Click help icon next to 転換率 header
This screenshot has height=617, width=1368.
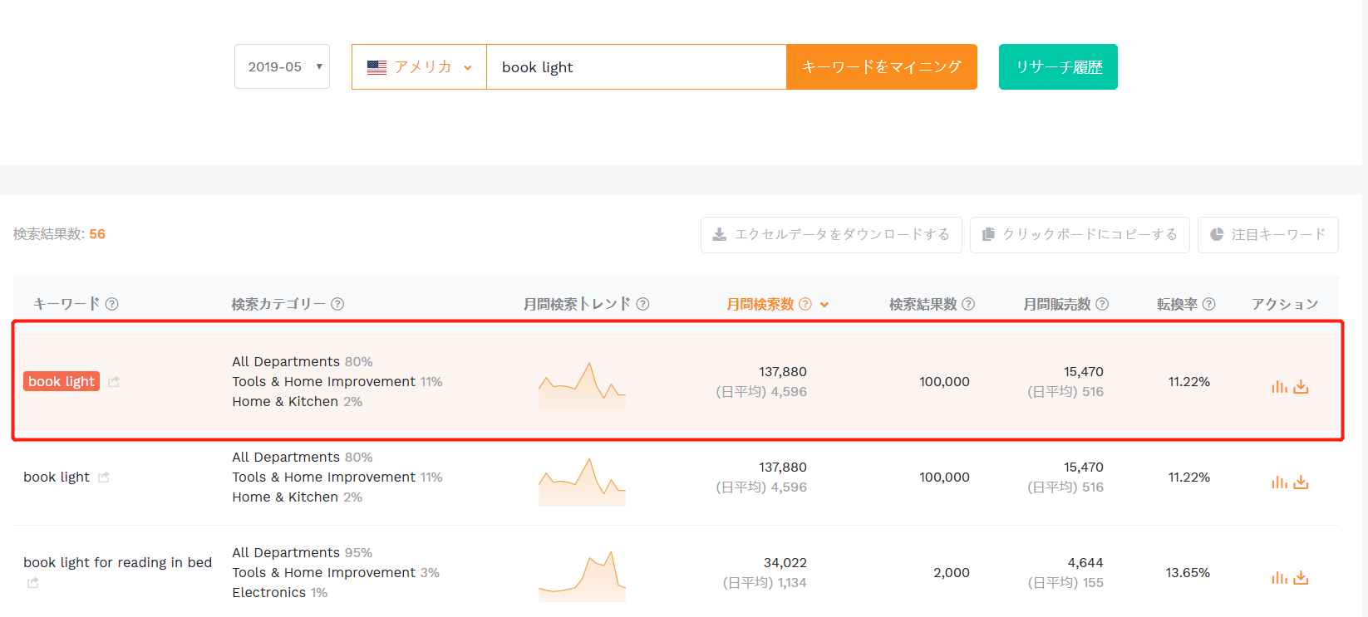click(x=1209, y=304)
